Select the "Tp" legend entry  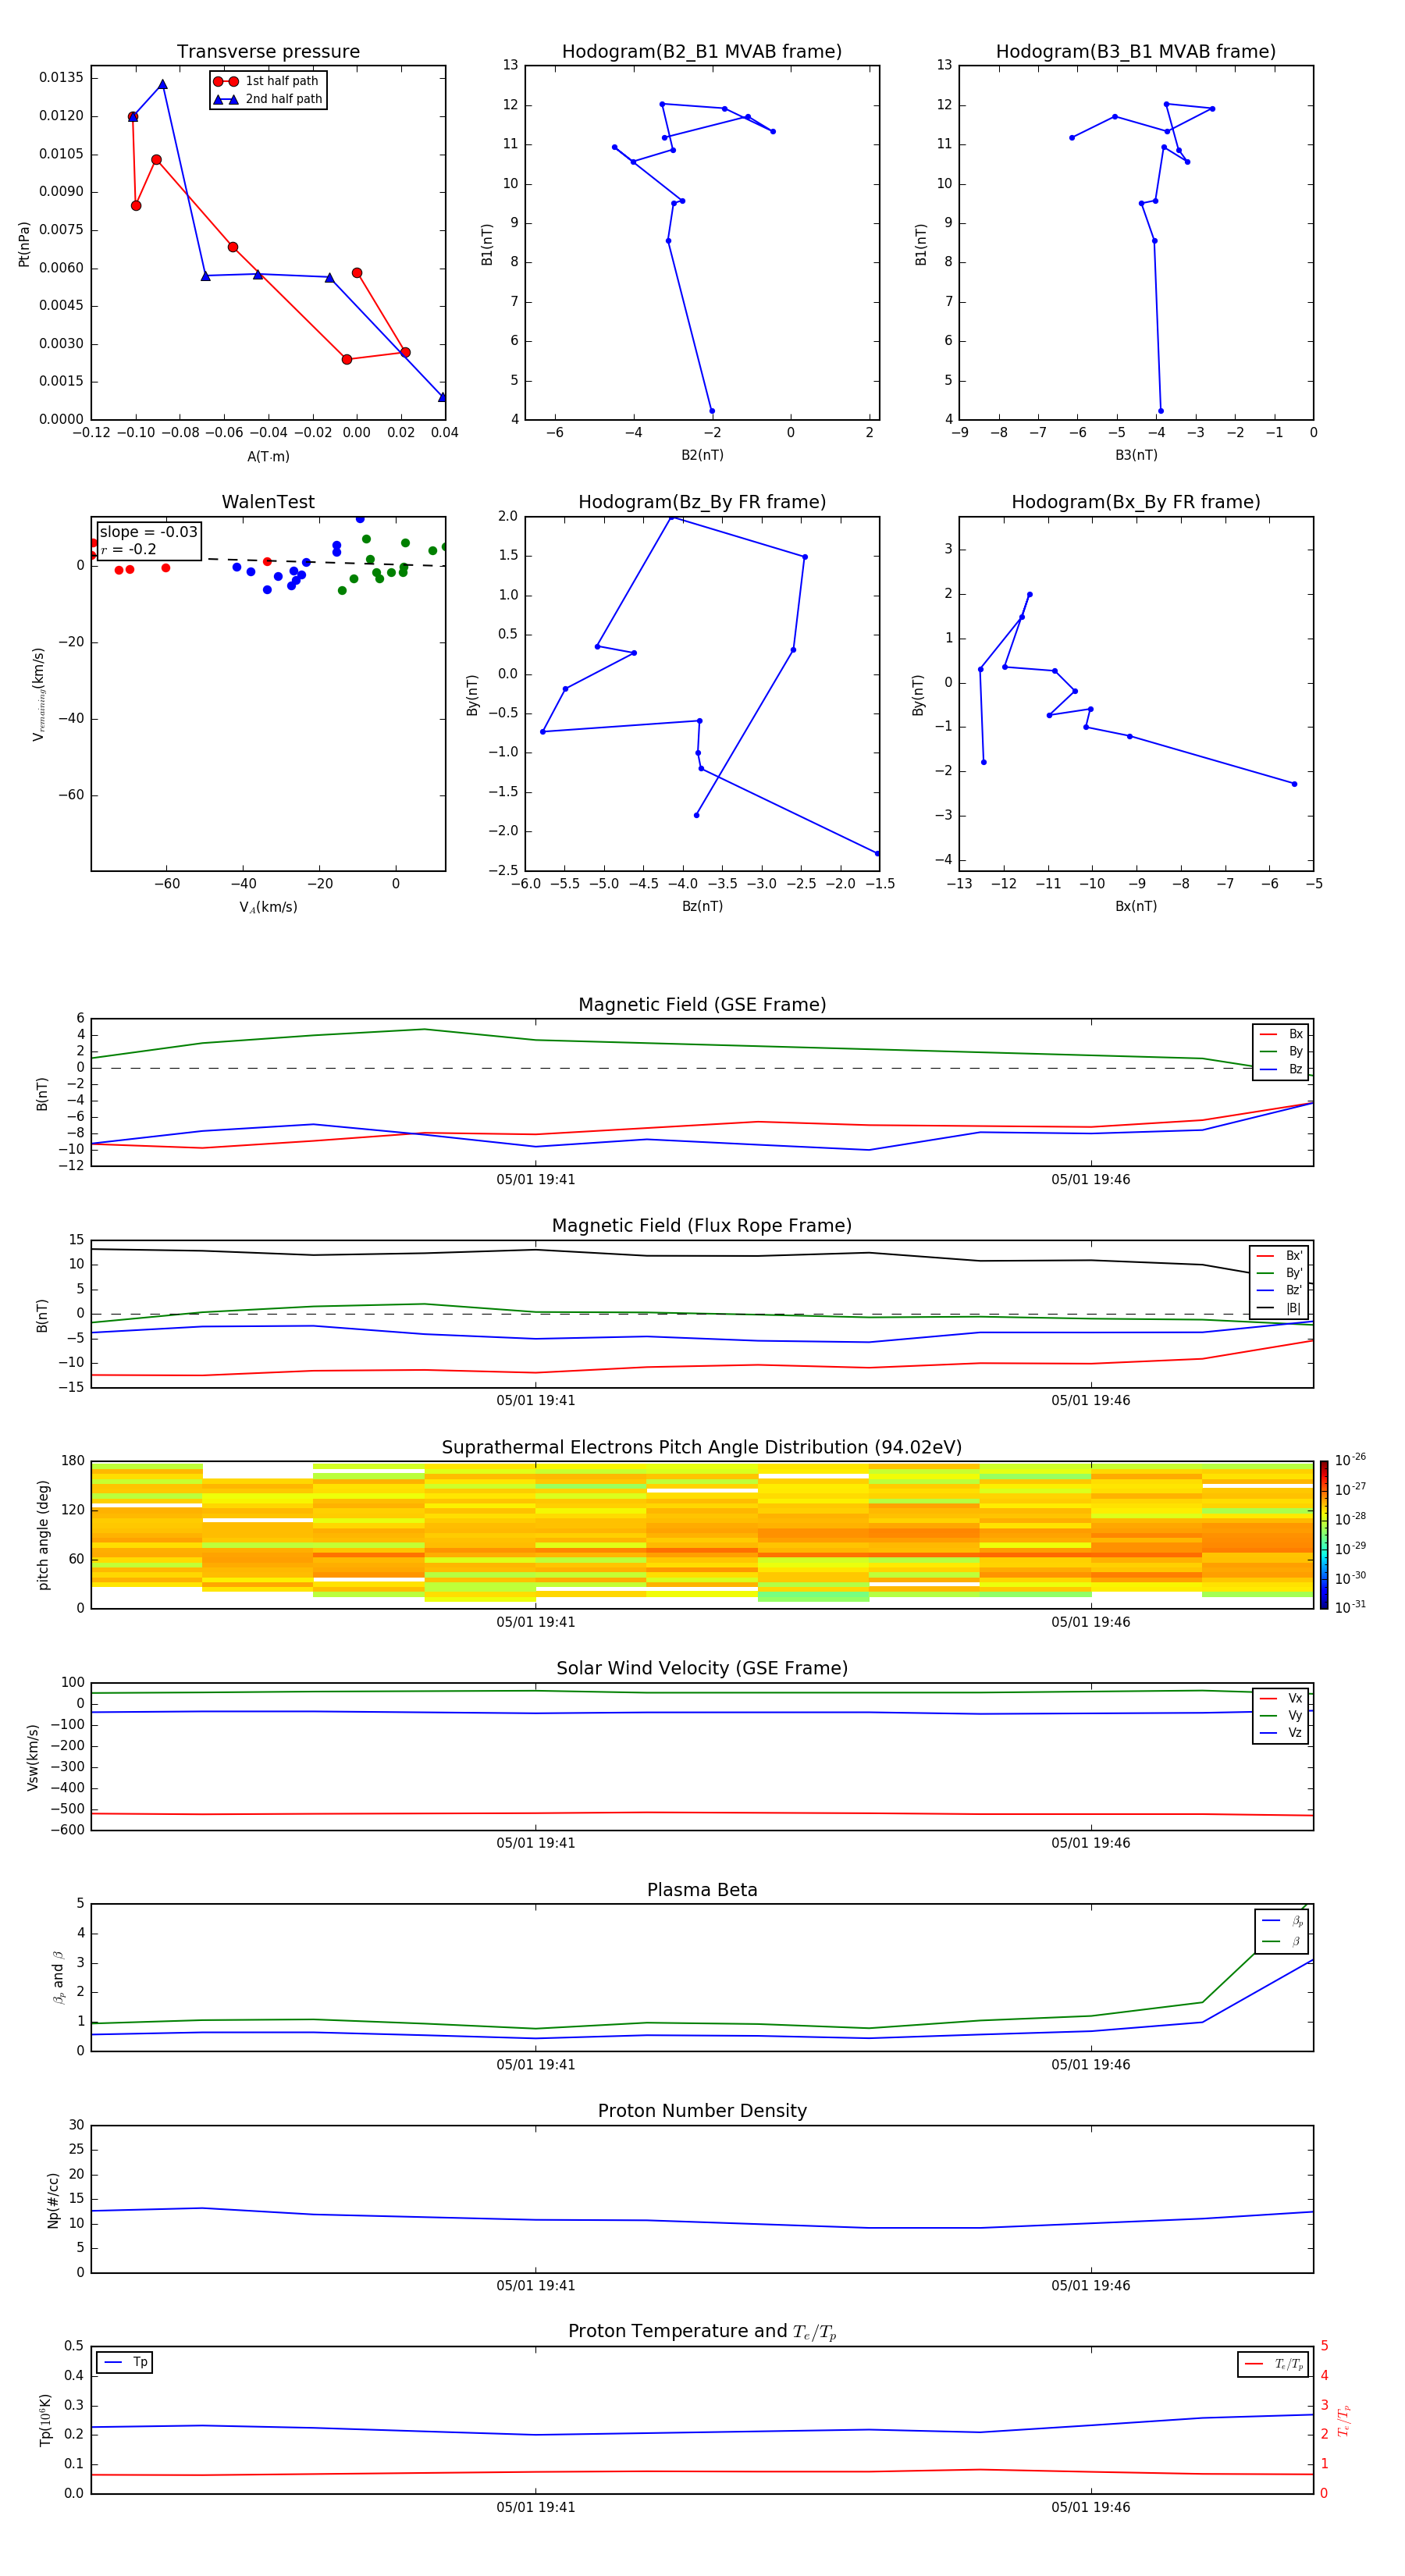(x=125, y=2362)
